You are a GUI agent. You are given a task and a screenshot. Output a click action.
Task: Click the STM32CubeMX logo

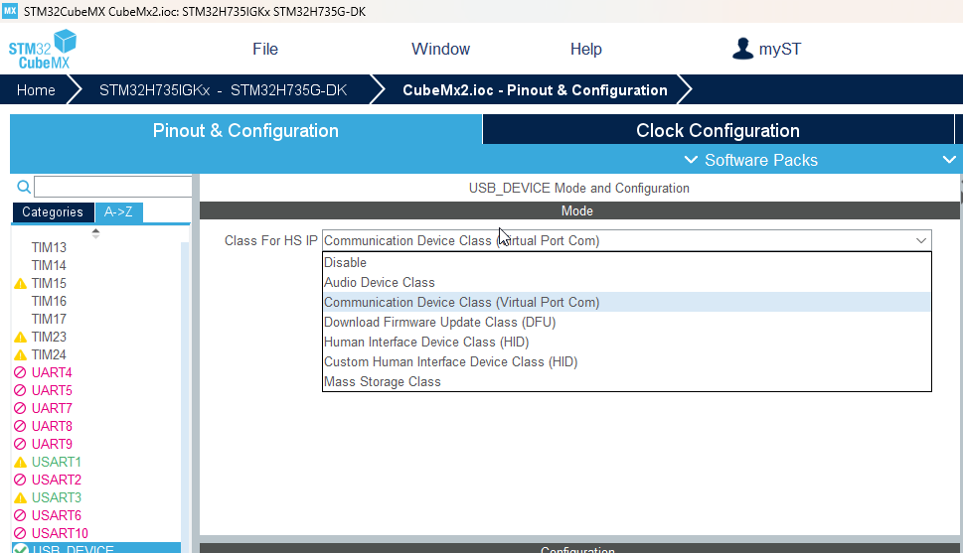(43, 49)
